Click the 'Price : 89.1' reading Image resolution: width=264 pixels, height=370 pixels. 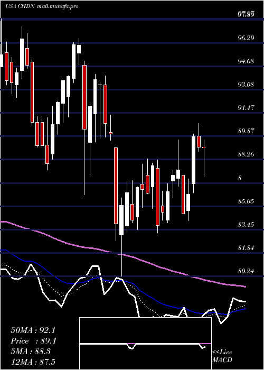point(33,341)
